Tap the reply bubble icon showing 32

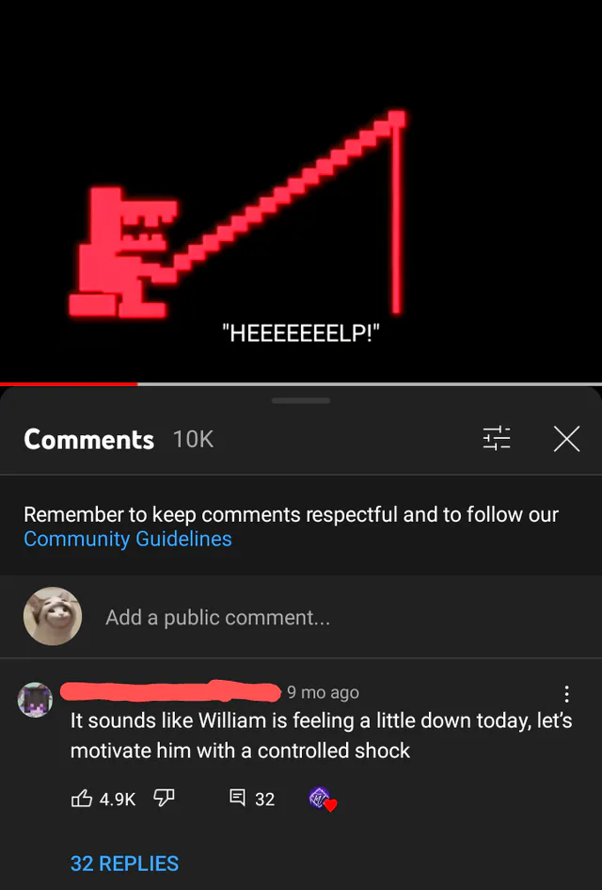(237, 798)
